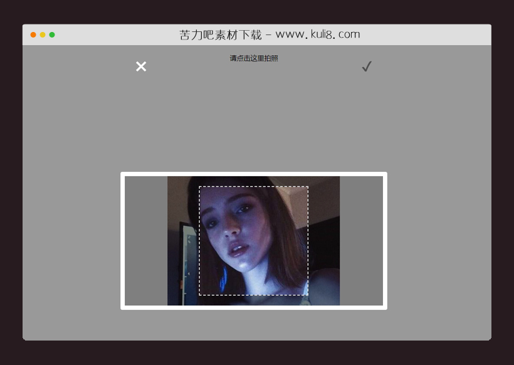
Task: Click the 请点击这里拍照 capture prompt
Action: [x=253, y=58]
